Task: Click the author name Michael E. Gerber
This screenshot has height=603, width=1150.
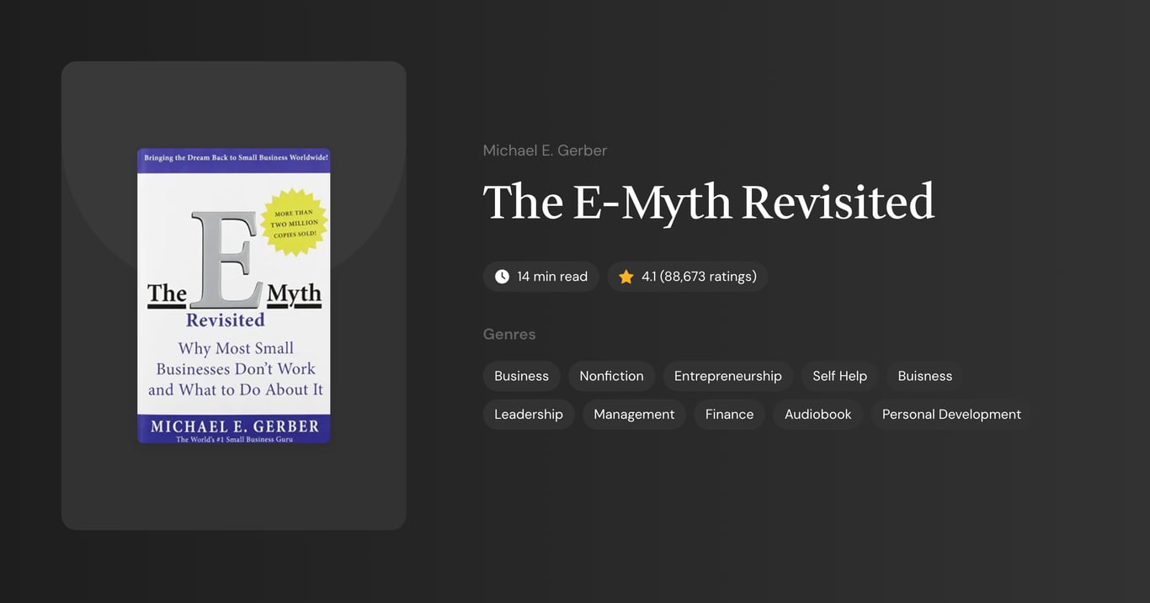Action: point(545,150)
